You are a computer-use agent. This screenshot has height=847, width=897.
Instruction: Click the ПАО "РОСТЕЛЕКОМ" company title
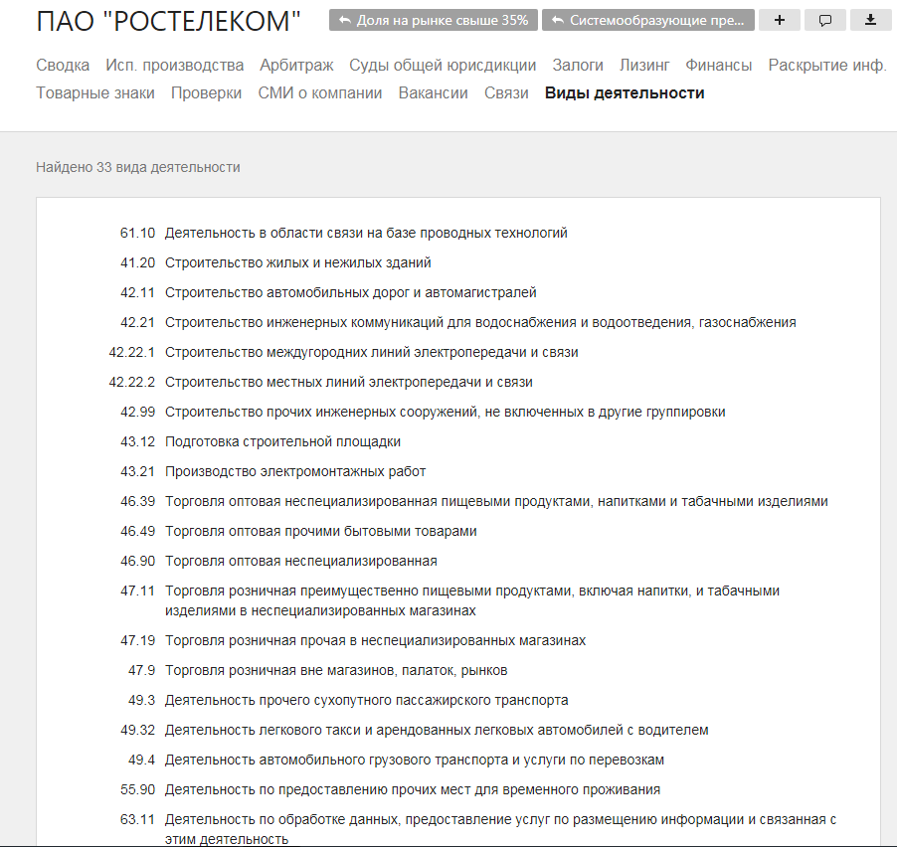click(x=168, y=21)
